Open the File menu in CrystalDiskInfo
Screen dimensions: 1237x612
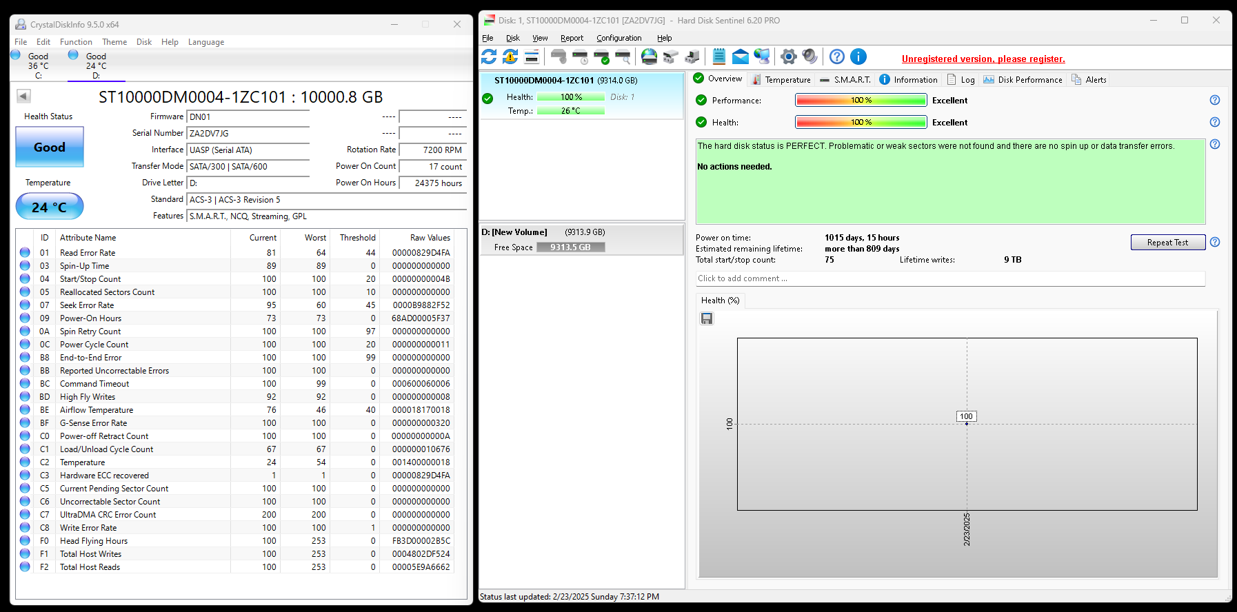(x=21, y=42)
